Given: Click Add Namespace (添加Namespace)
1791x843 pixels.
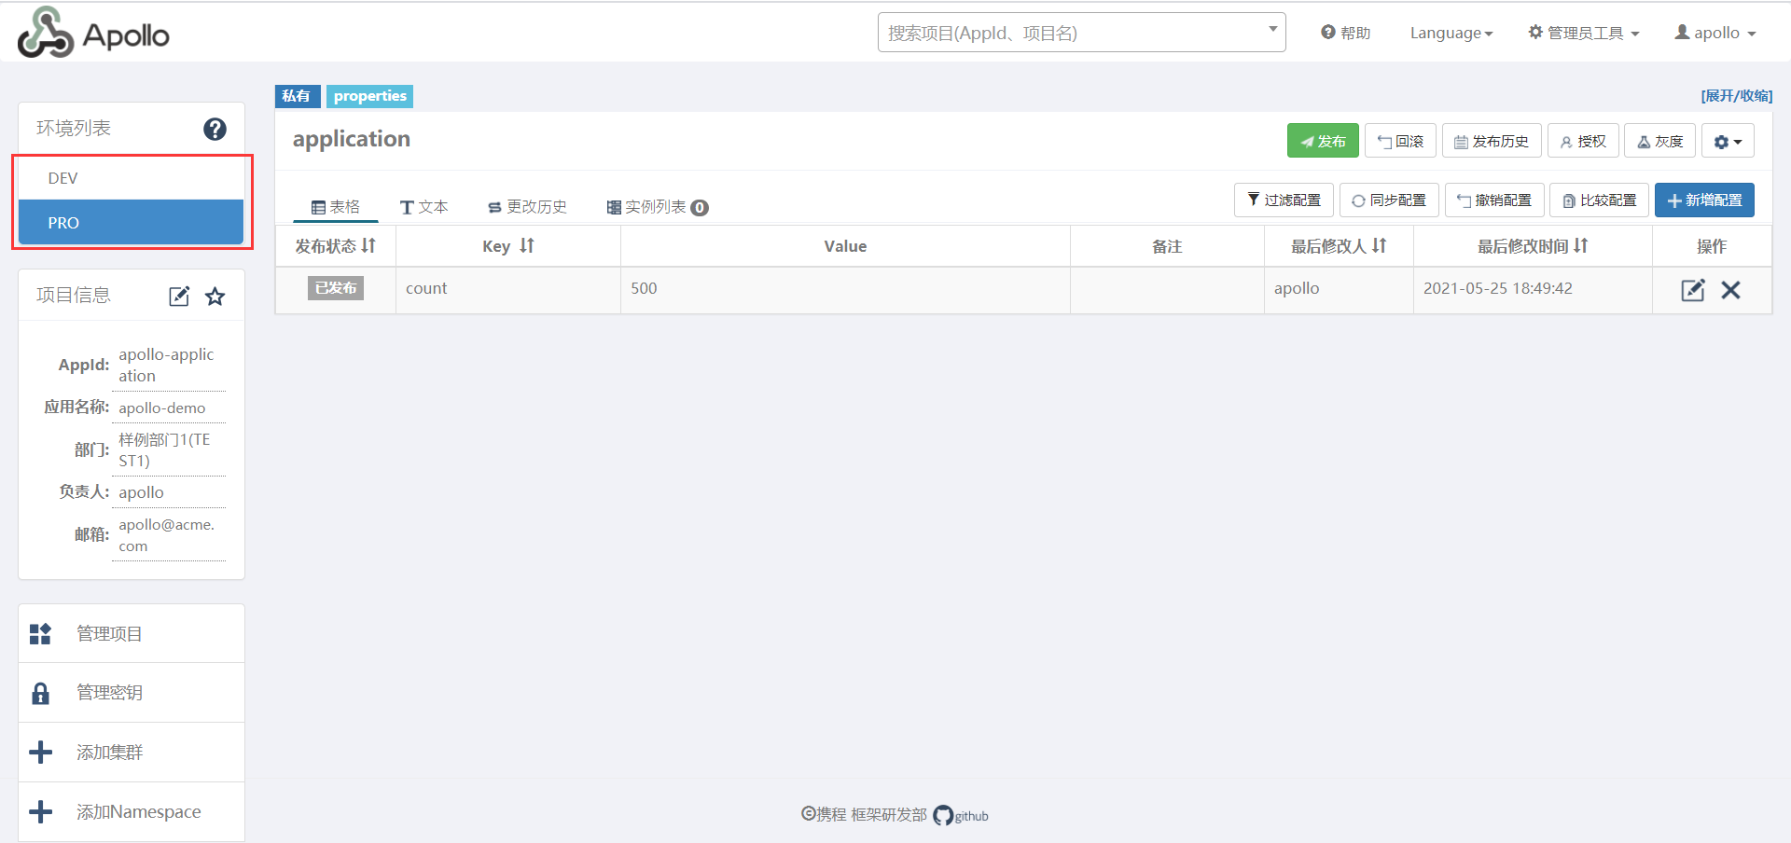Looking at the screenshot, I should (132, 812).
